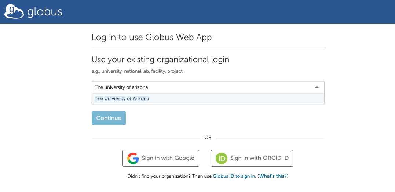Viewport: 395px width, 192px height.
Task: Click the horizontal rule under the main heading
Action: (x=208, y=49)
